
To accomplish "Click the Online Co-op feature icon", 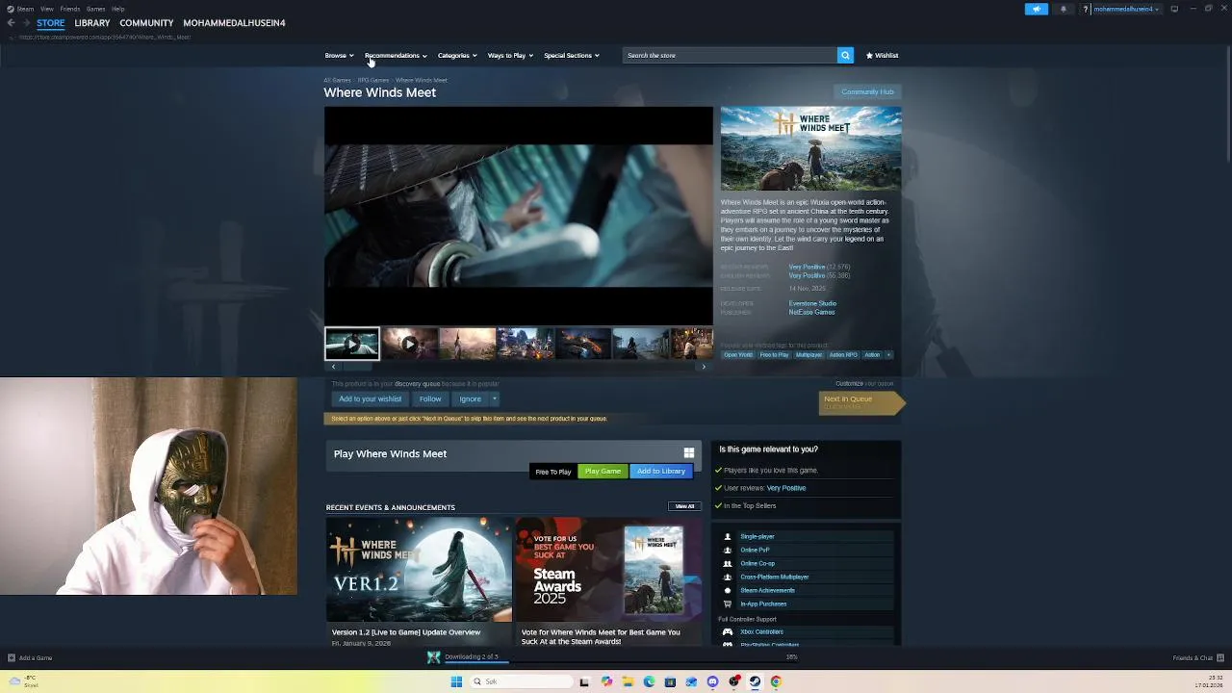I will [x=728, y=563].
